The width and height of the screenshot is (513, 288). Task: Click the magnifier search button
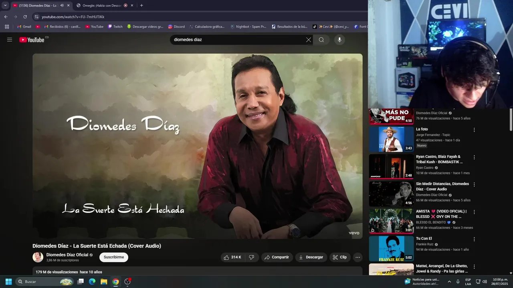[321, 40]
